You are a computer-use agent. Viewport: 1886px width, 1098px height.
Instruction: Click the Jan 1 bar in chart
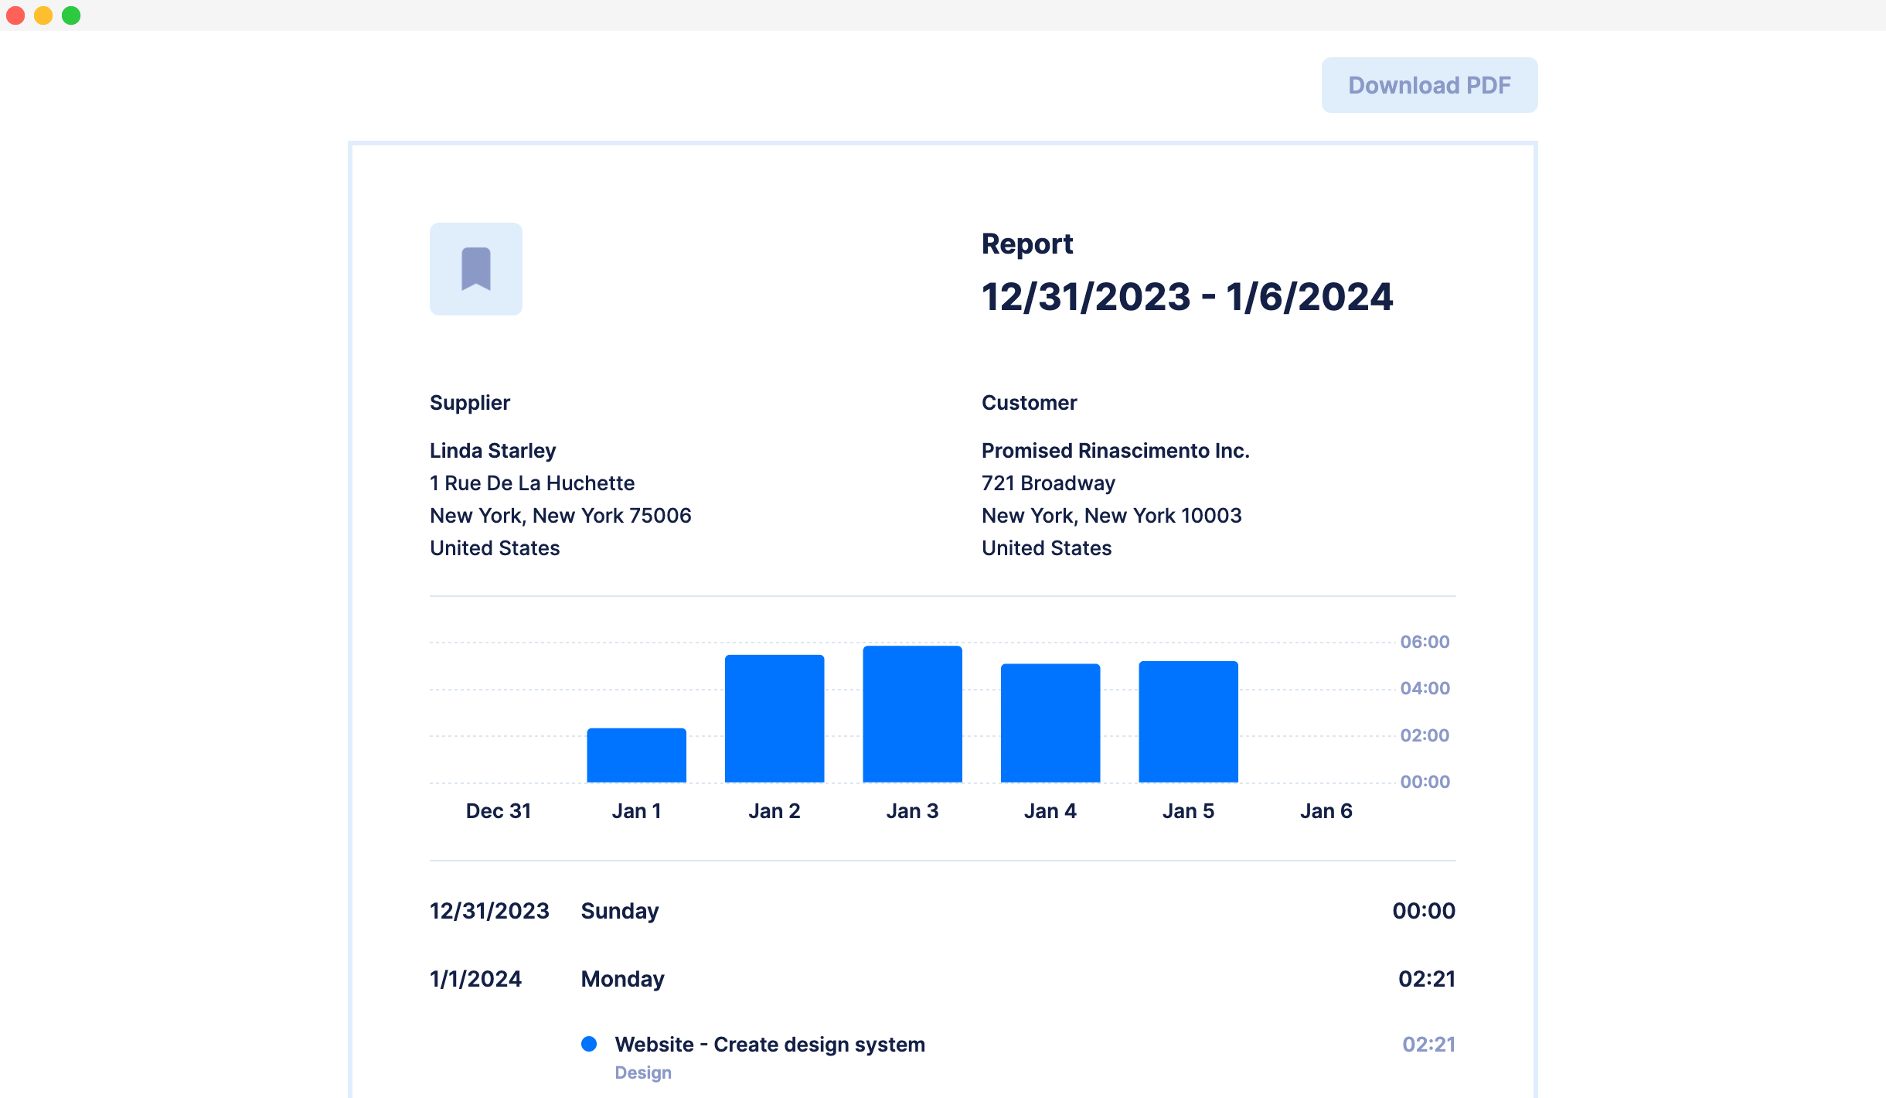click(x=636, y=755)
